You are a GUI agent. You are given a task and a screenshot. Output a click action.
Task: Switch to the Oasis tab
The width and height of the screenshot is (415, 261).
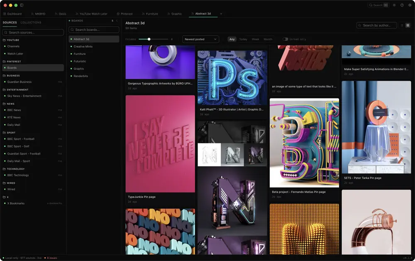coord(61,14)
